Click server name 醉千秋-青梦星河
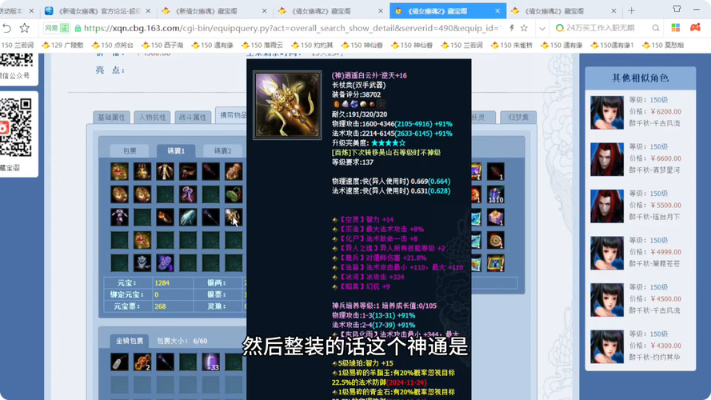Image resolution: width=711 pixels, height=400 pixels. [654, 170]
